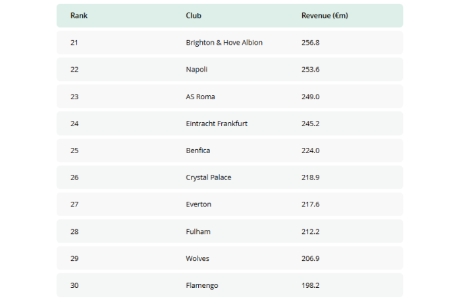Click rank number 22
The image size is (474, 301).
pos(74,70)
